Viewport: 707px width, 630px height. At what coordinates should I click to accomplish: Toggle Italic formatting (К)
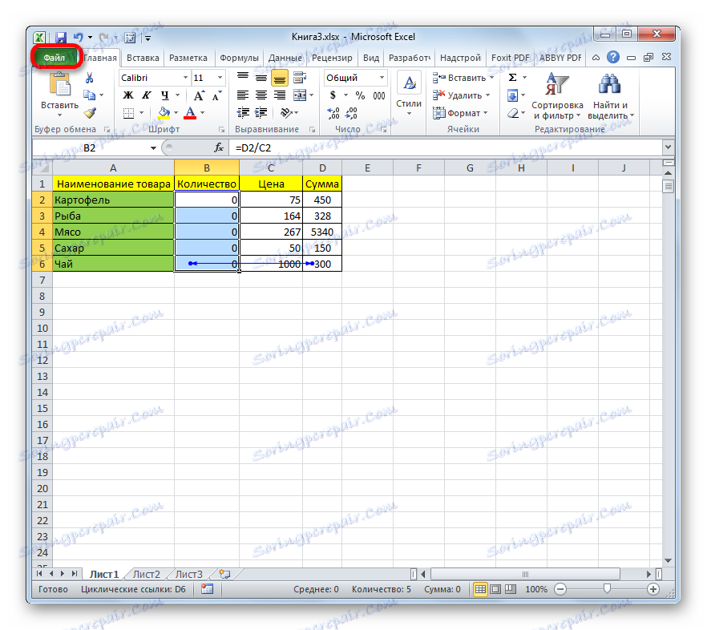(147, 95)
